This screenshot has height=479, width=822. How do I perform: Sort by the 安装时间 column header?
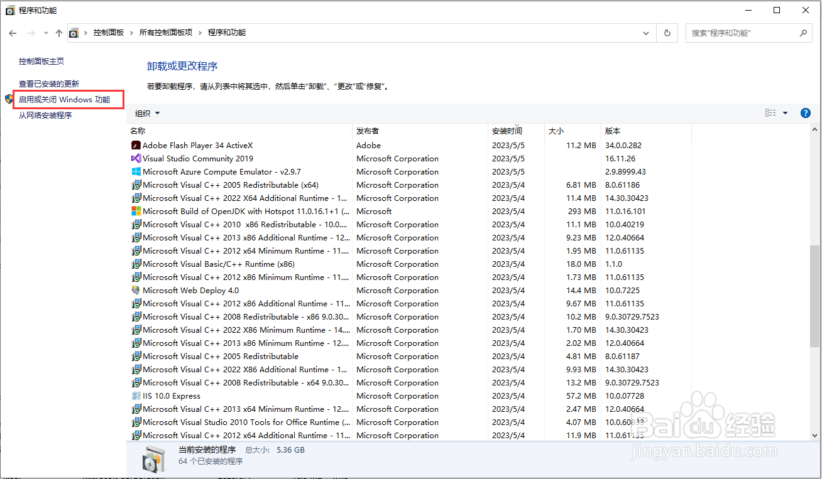click(517, 131)
